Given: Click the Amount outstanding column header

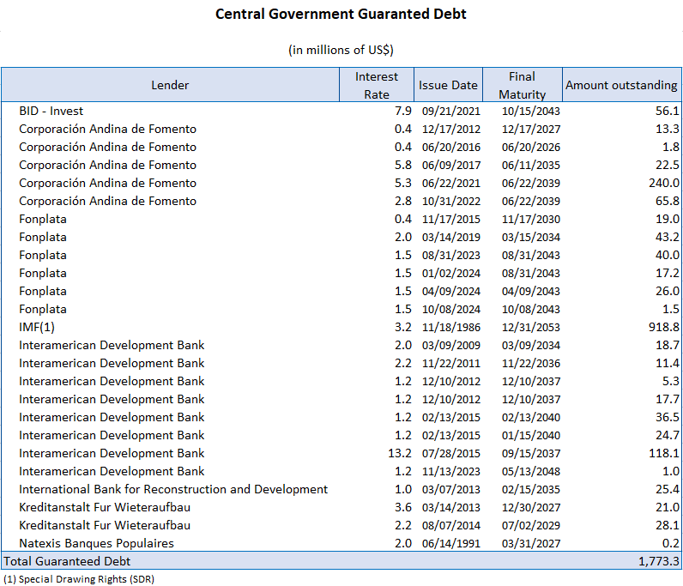Looking at the screenshot, I should tap(621, 85).
